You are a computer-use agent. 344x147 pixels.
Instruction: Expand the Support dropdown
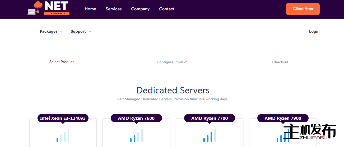81,31
